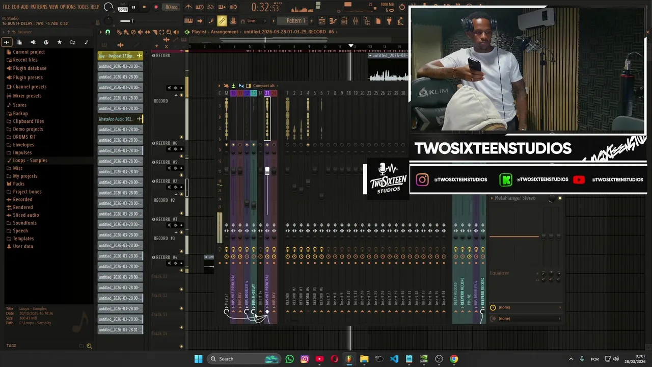Switch to SONG mode toggle
Viewport: 652px width, 367px height.
tap(123, 9)
